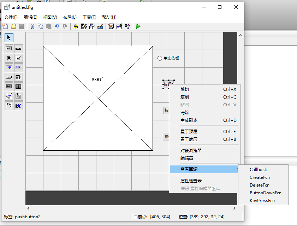The image size is (297, 226).
Task: Click the horizontal scrollbar right arrow
Action: pyautogui.click(x=234, y=208)
